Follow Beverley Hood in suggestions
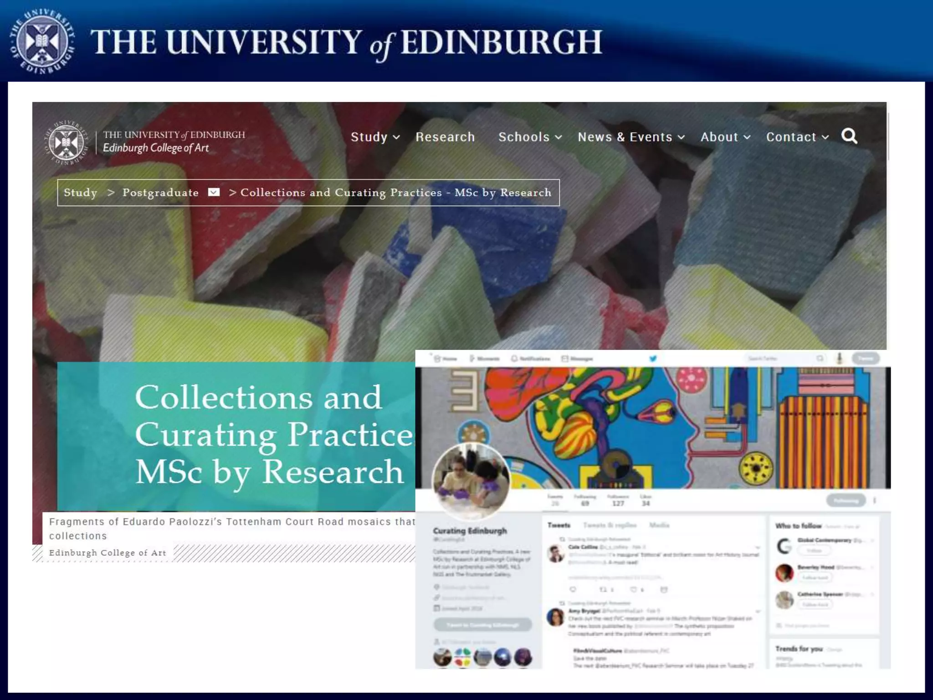Viewport: 933px width, 700px height. pyautogui.click(x=815, y=577)
